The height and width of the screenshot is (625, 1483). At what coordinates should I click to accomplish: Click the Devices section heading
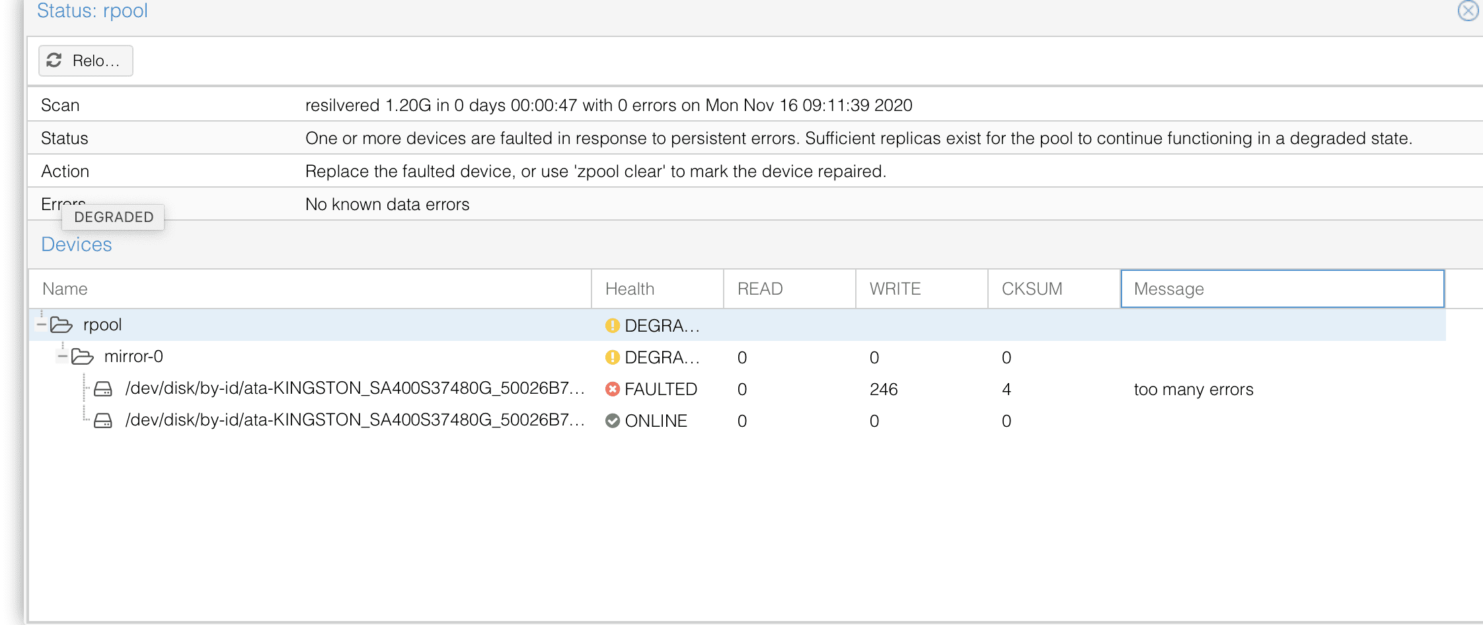click(77, 244)
